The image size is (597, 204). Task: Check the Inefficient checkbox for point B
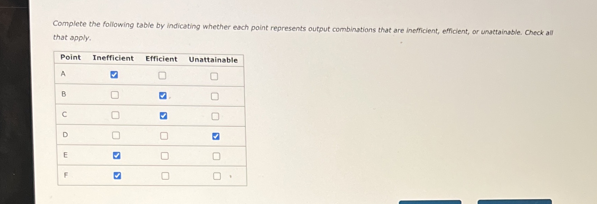[x=114, y=95]
